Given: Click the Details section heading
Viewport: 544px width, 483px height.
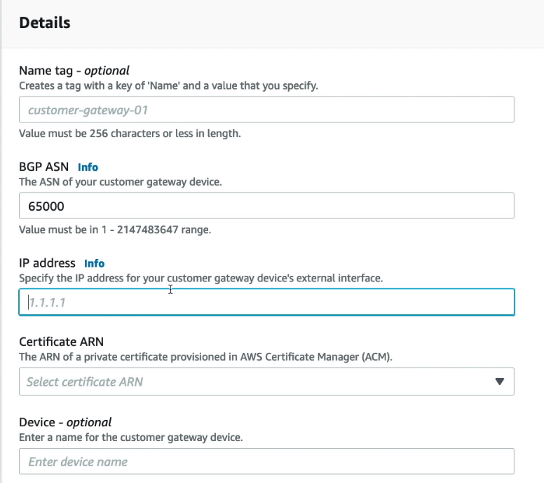Looking at the screenshot, I should [x=45, y=22].
